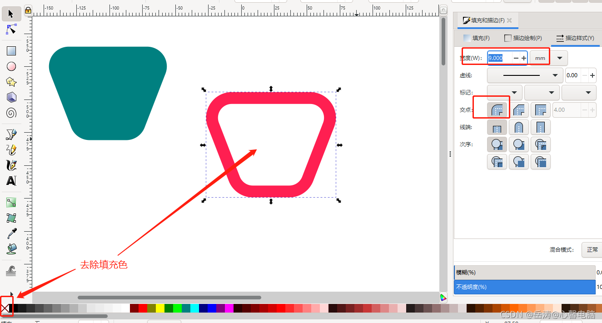Screen dimensions: 602x323
Task: Click the dash offset 0.00 field
Action: pyautogui.click(x=572, y=75)
